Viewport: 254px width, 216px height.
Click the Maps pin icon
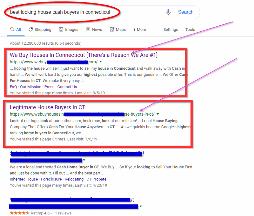pyautogui.click(x=112, y=29)
